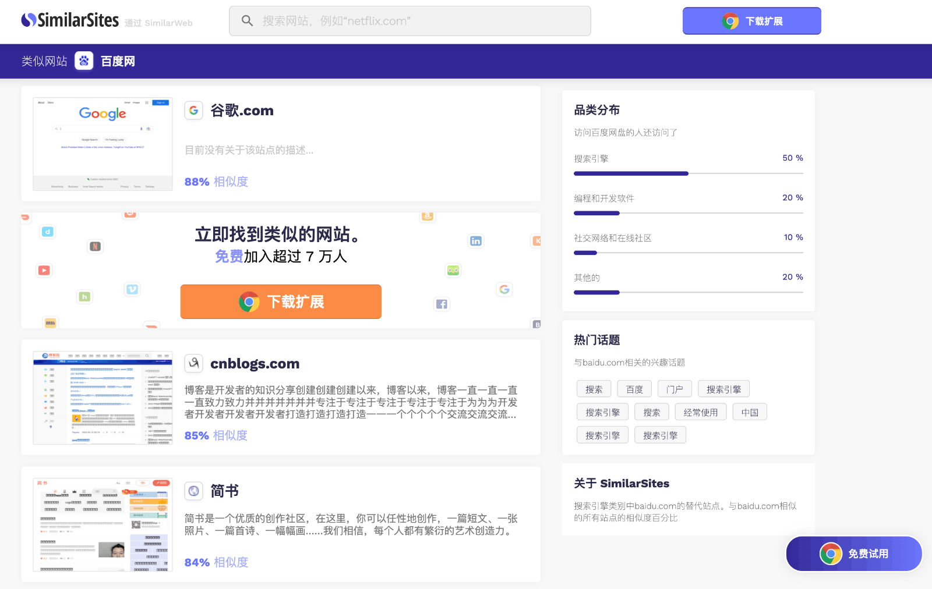Click the Dailymotion d icon in the banner
The height and width of the screenshot is (589, 932).
48,232
